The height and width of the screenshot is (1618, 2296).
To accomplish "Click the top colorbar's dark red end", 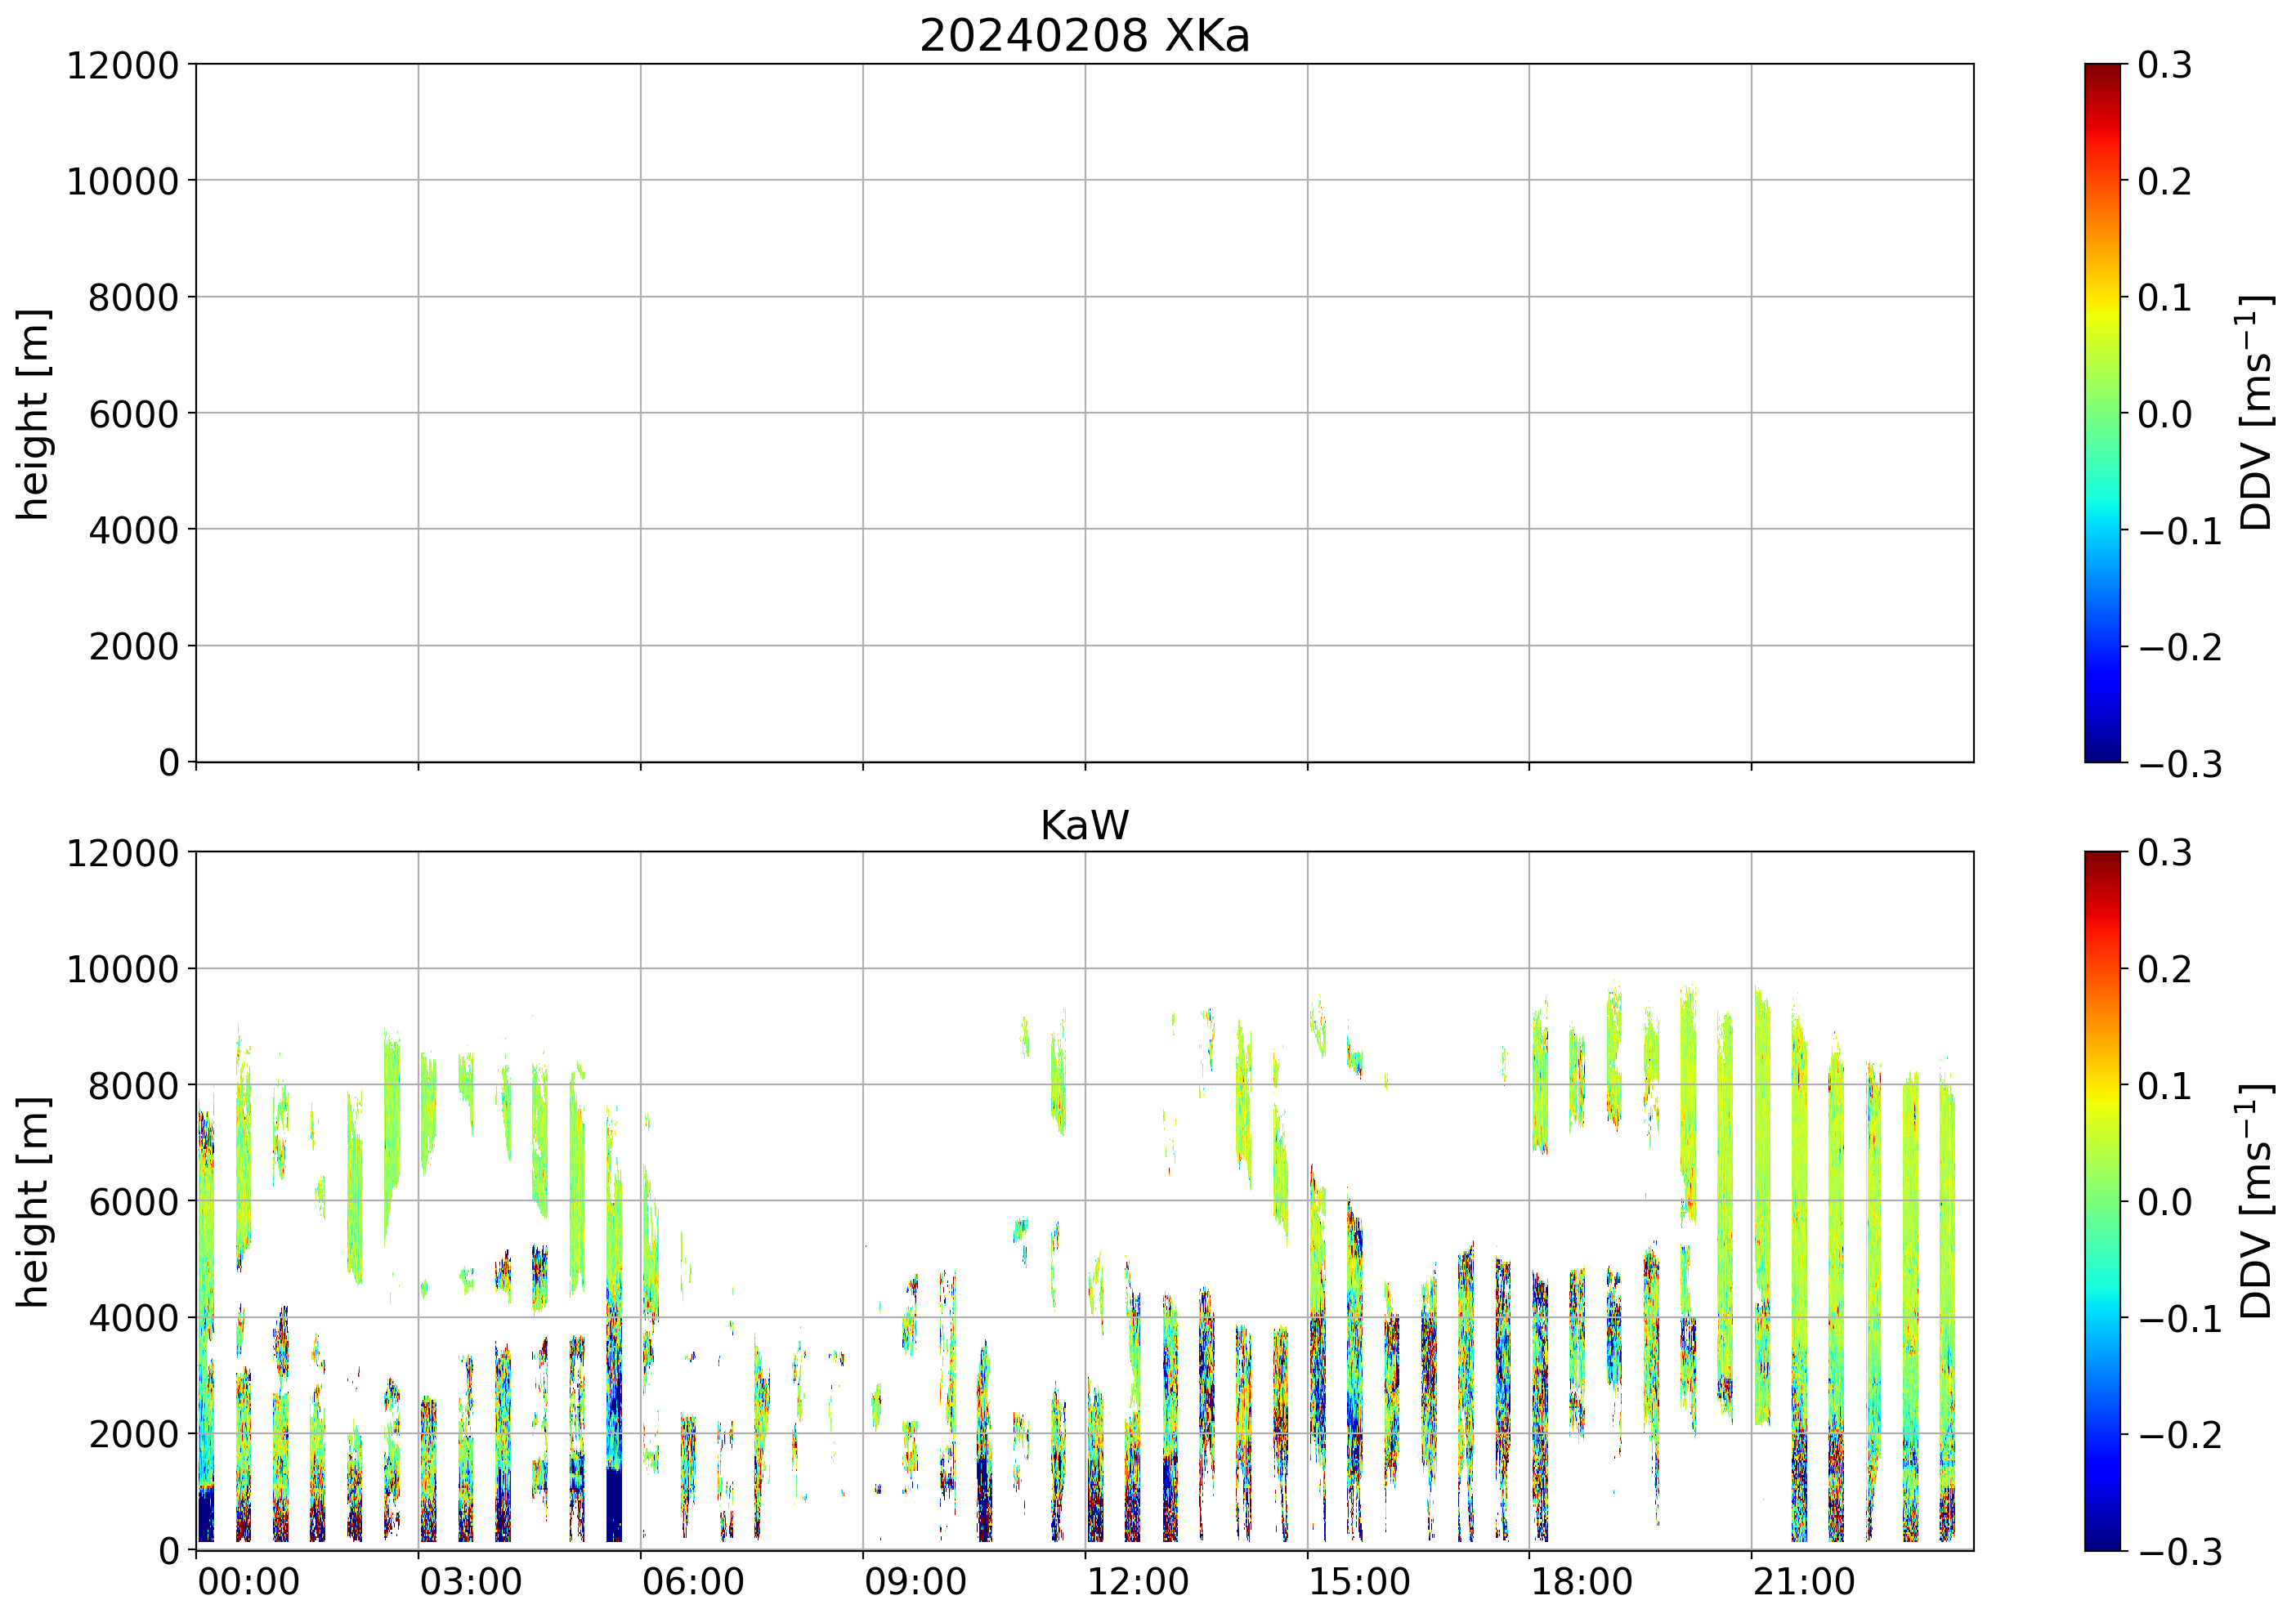I will click(2102, 72).
